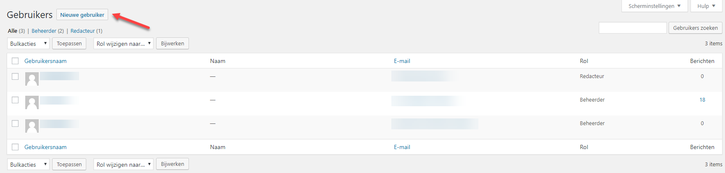Filter the list by Beheerder (2)
725x173 pixels.
[48, 31]
